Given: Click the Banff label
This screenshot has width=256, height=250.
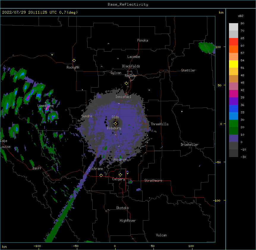Looking at the screenshot, I should pyautogui.click(x=37, y=168).
